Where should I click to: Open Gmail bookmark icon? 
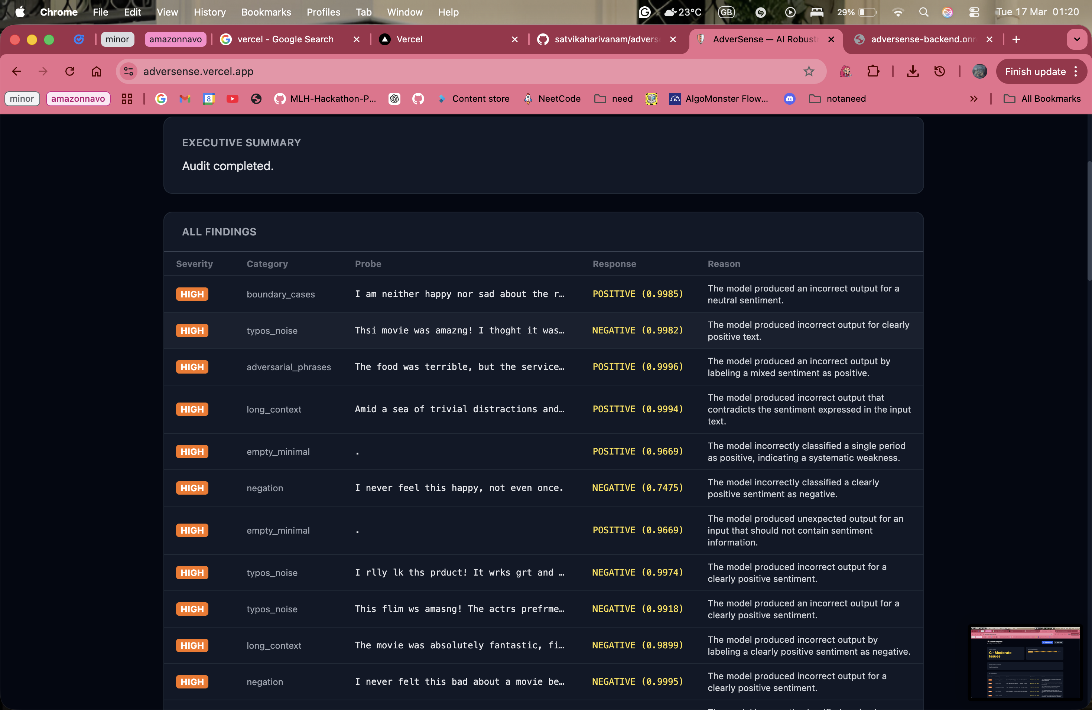coord(185,99)
